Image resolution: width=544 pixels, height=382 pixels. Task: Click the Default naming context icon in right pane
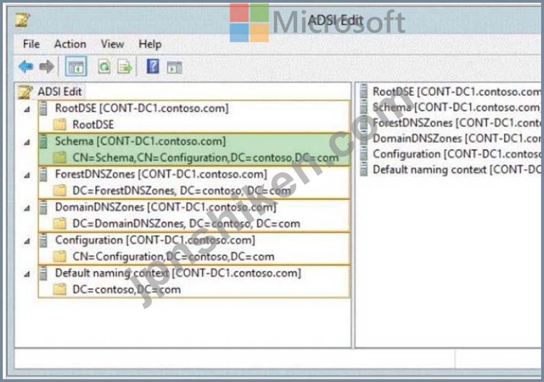point(364,169)
